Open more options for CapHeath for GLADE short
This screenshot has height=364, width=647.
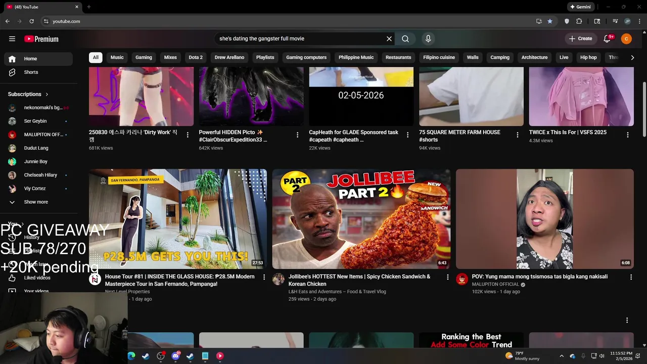click(x=407, y=135)
